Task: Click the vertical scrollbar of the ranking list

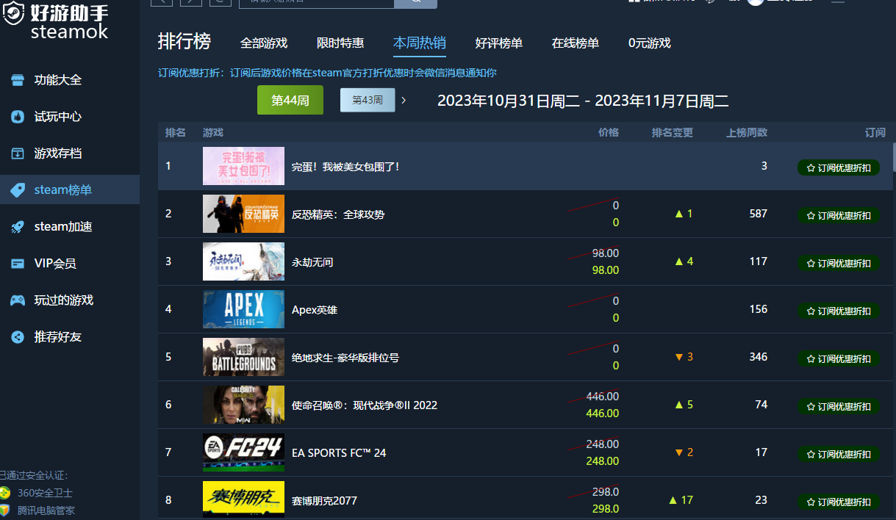Action: point(894,156)
